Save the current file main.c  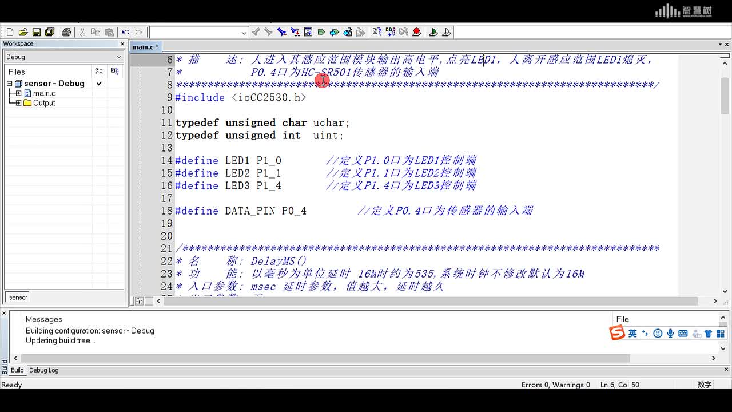36,32
